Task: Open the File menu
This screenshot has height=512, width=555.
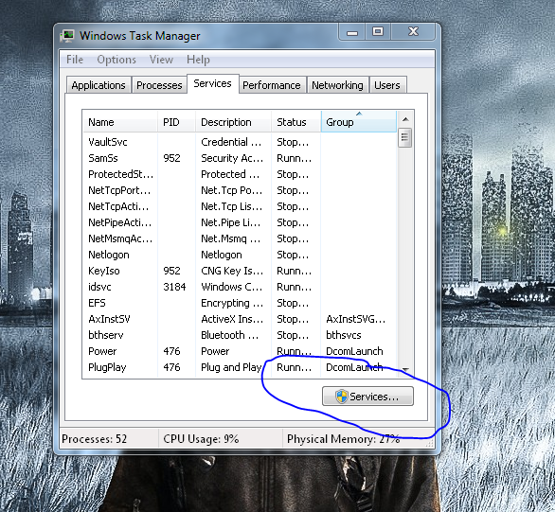Action: point(75,60)
